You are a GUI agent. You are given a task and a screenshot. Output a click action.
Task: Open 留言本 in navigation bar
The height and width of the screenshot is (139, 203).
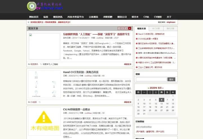tap(135, 17)
